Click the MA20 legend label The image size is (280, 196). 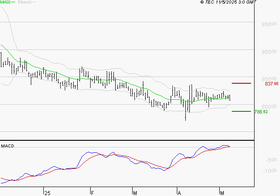[4, 2]
